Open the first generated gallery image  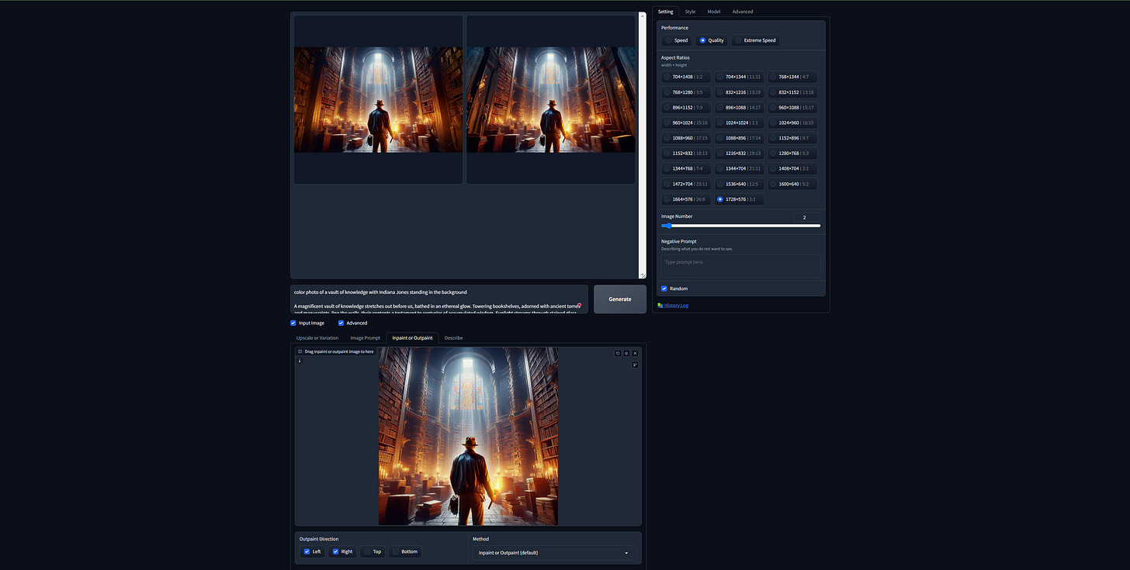click(378, 99)
